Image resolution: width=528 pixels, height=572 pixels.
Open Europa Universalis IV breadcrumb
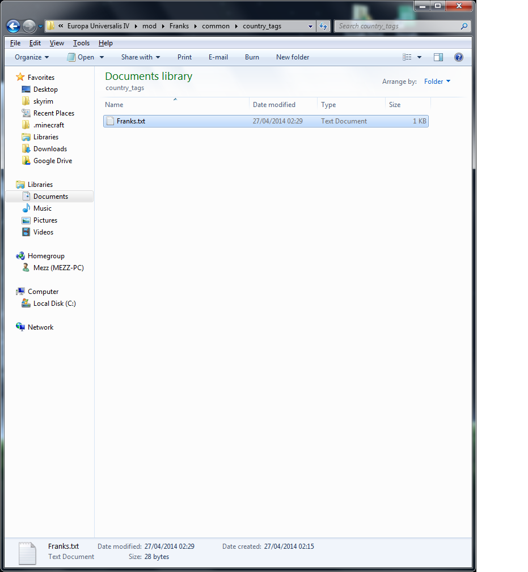click(x=98, y=26)
